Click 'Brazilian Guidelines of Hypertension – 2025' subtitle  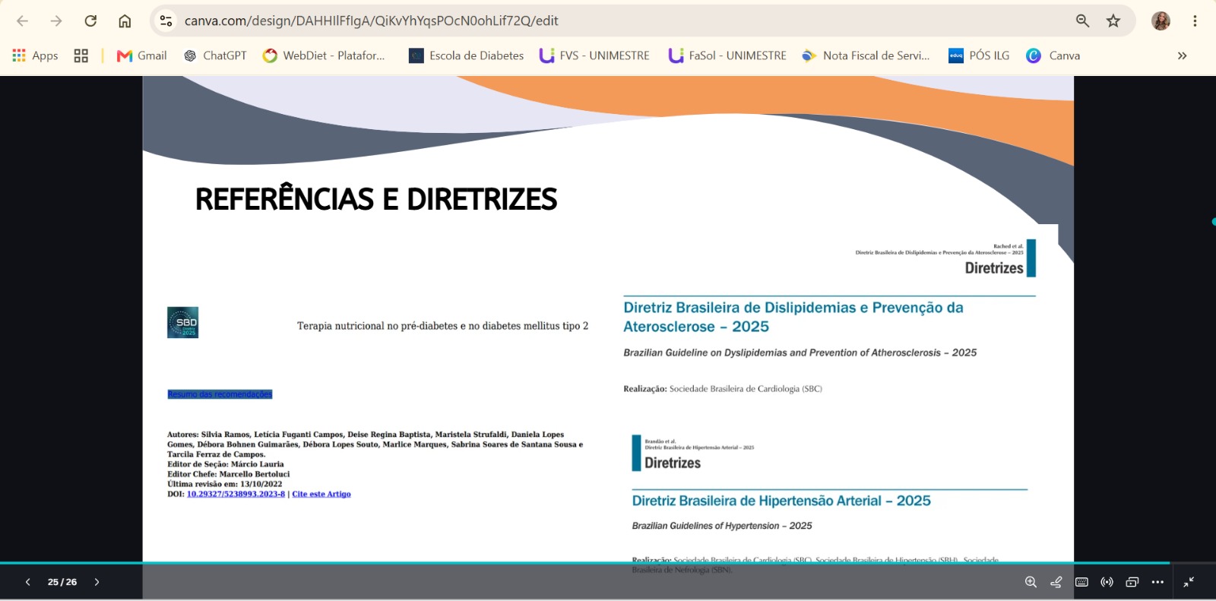coord(722,526)
